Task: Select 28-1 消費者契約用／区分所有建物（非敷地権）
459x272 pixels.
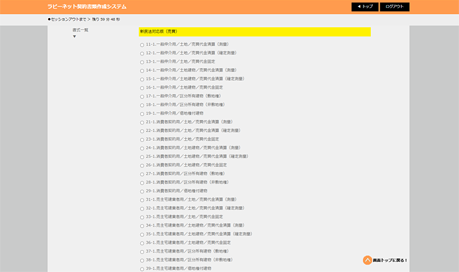Action: pos(142,183)
